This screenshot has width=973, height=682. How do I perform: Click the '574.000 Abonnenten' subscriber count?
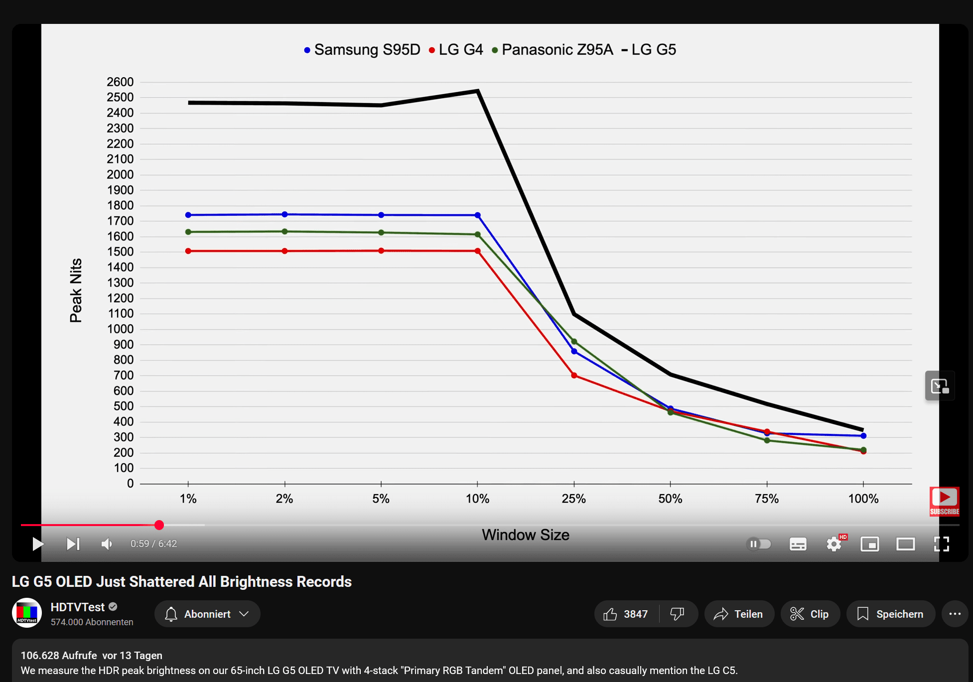tap(92, 622)
